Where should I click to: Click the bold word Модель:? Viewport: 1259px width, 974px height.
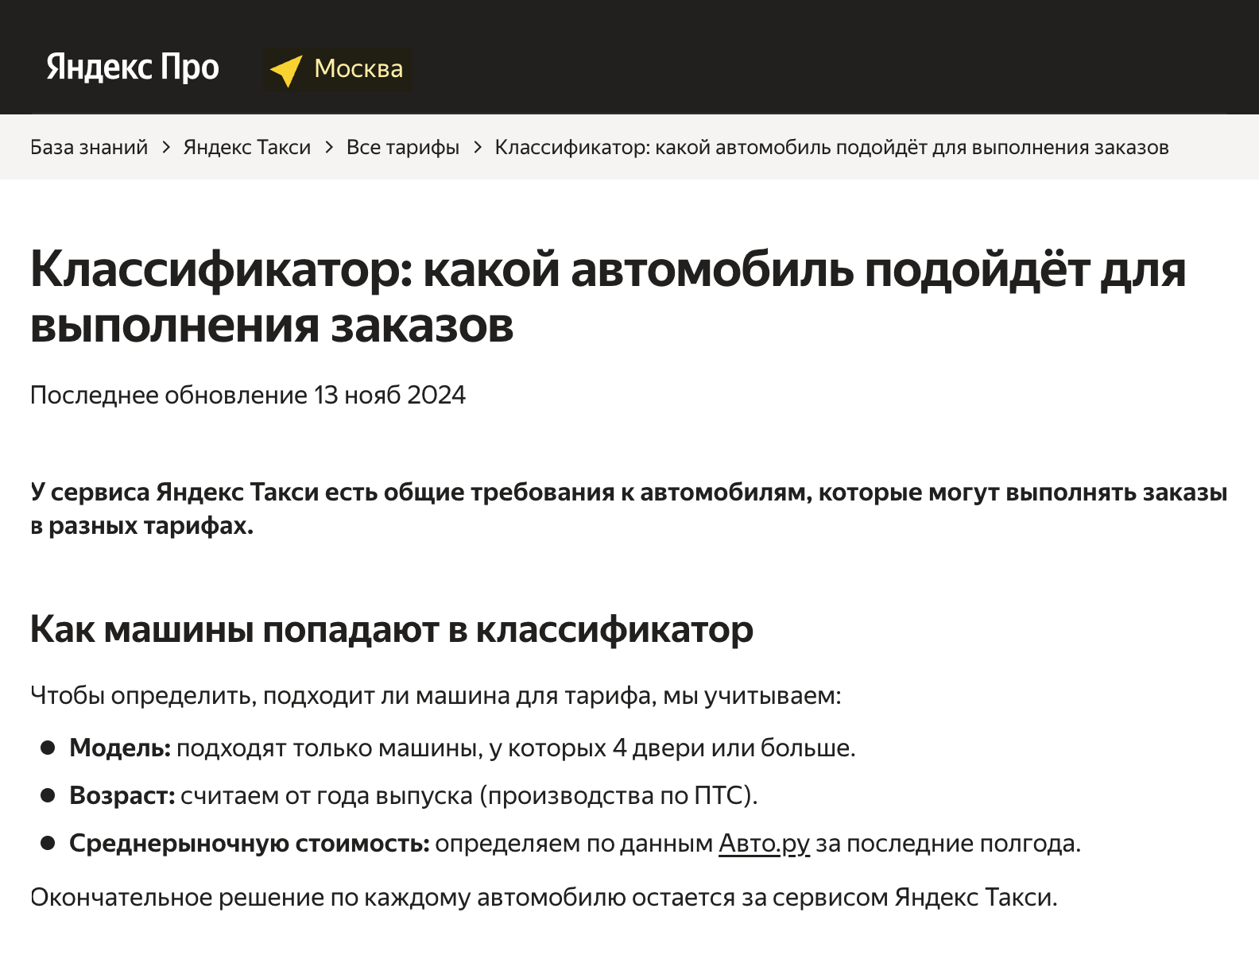pyautogui.click(x=120, y=748)
